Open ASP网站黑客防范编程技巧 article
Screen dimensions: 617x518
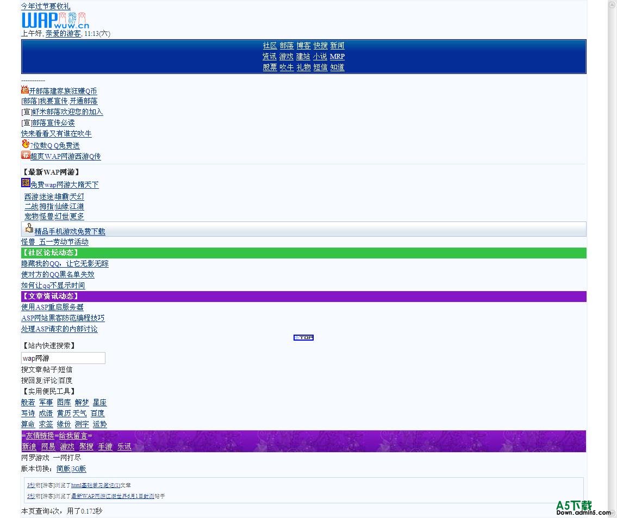(63, 318)
